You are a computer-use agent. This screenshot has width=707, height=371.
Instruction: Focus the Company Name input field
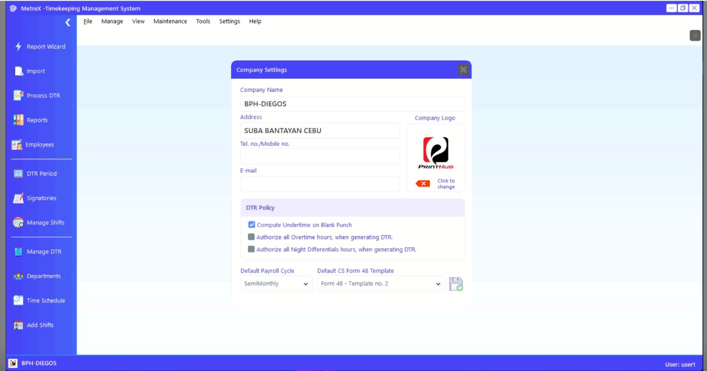click(x=352, y=104)
